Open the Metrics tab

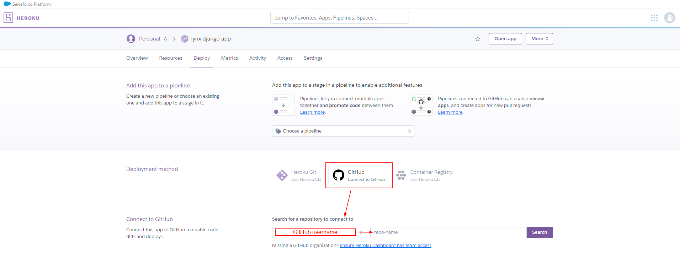(x=229, y=58)
